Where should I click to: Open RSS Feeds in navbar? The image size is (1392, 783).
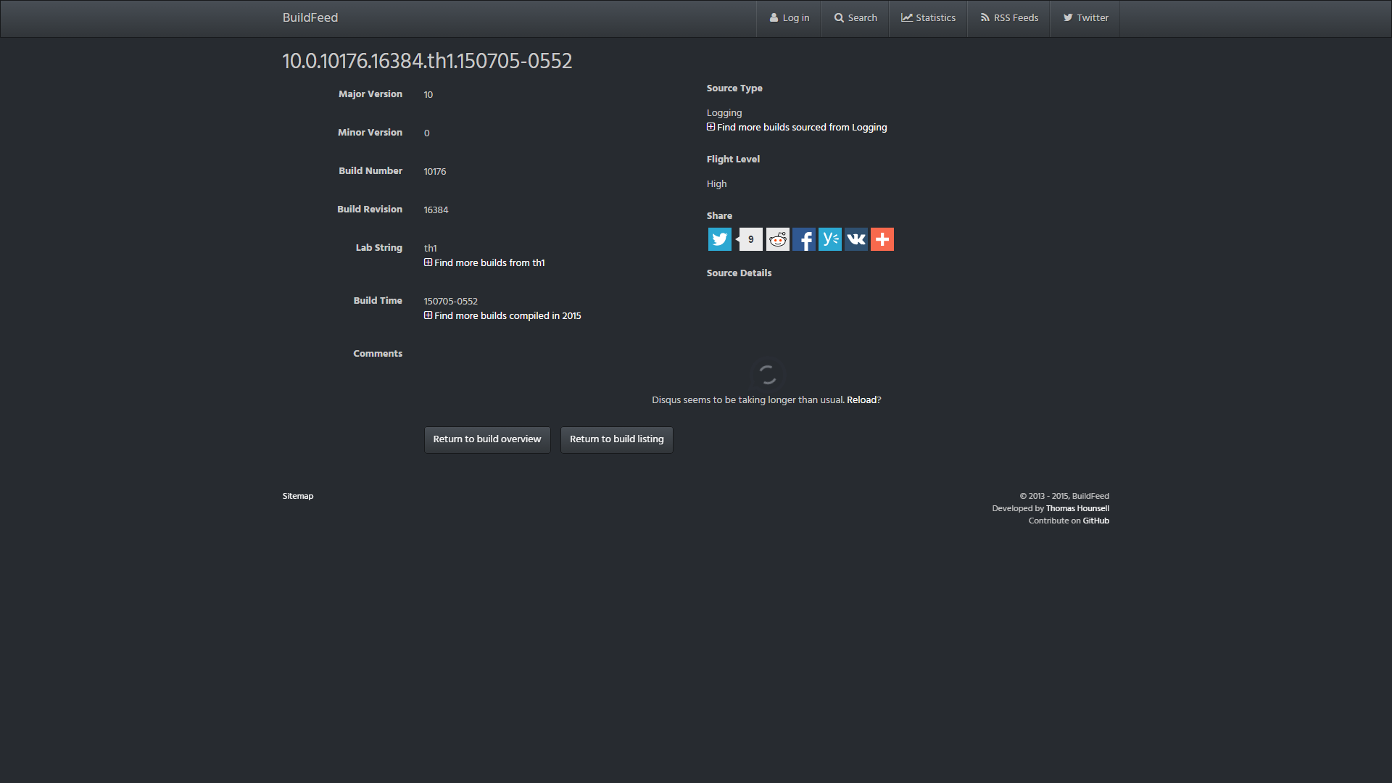pyautogui.click(x=1009, y=18)
